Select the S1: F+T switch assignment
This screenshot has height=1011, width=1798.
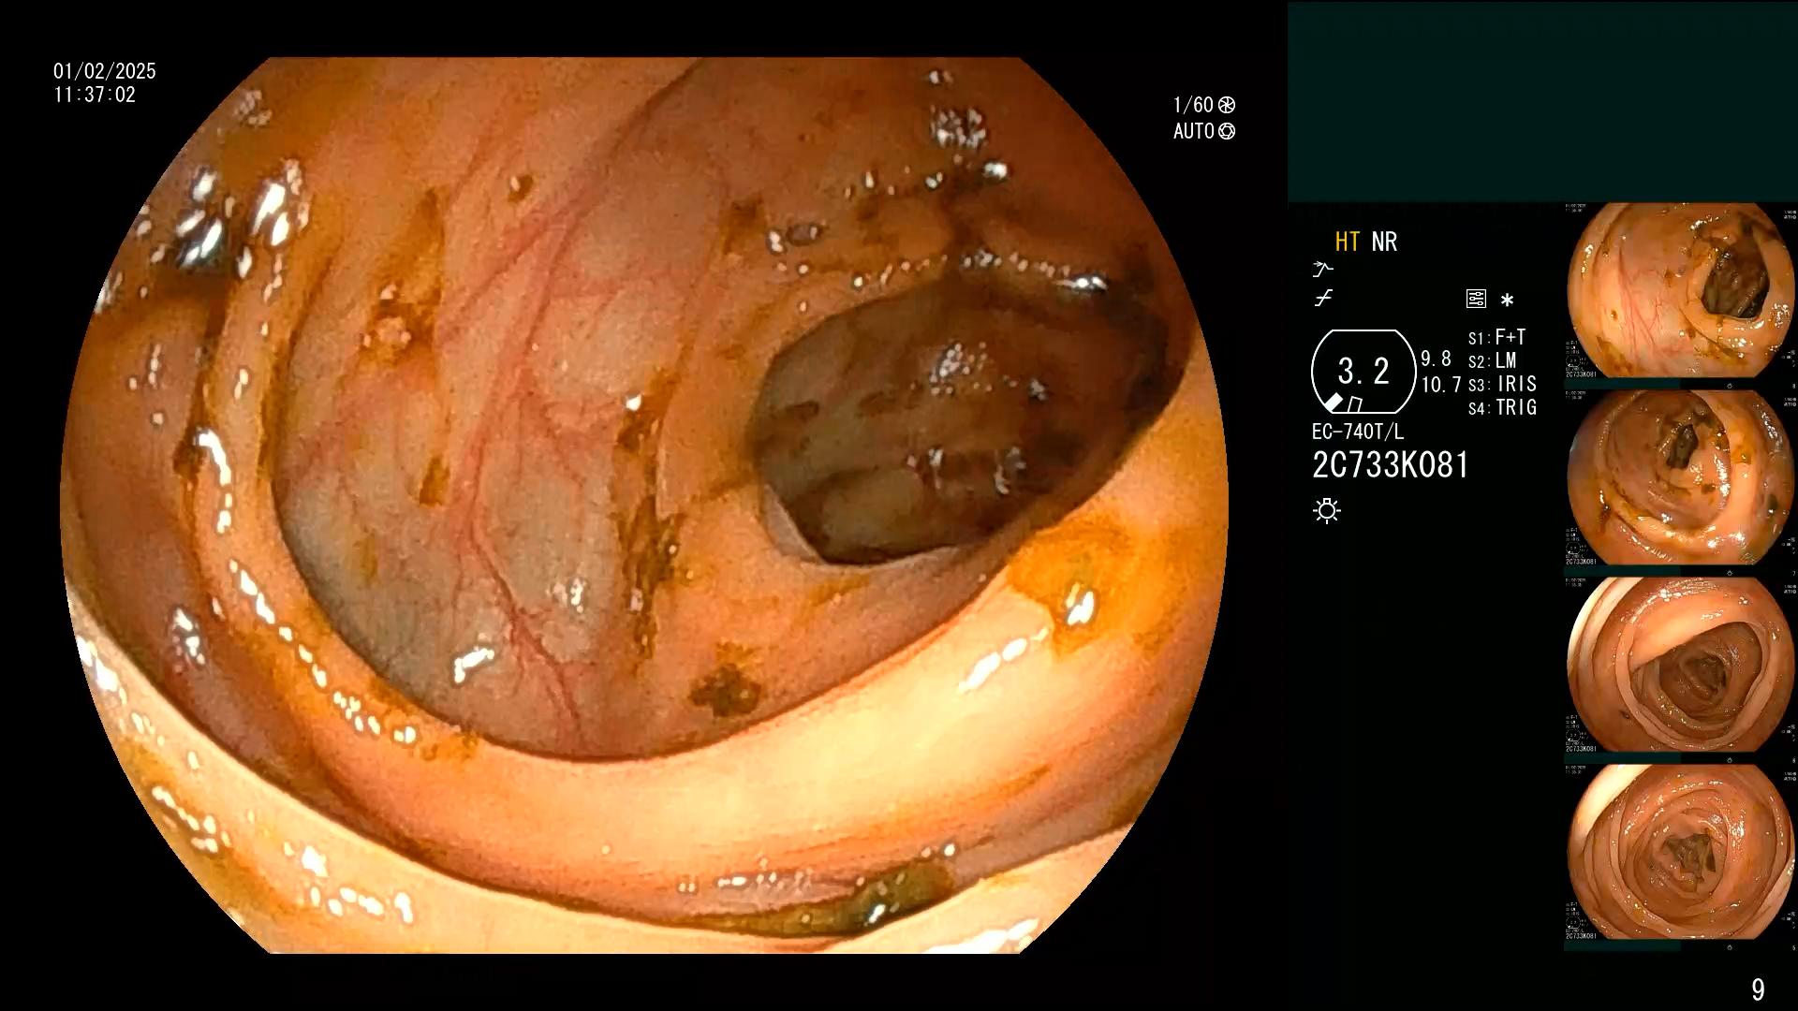[1497, 337]
